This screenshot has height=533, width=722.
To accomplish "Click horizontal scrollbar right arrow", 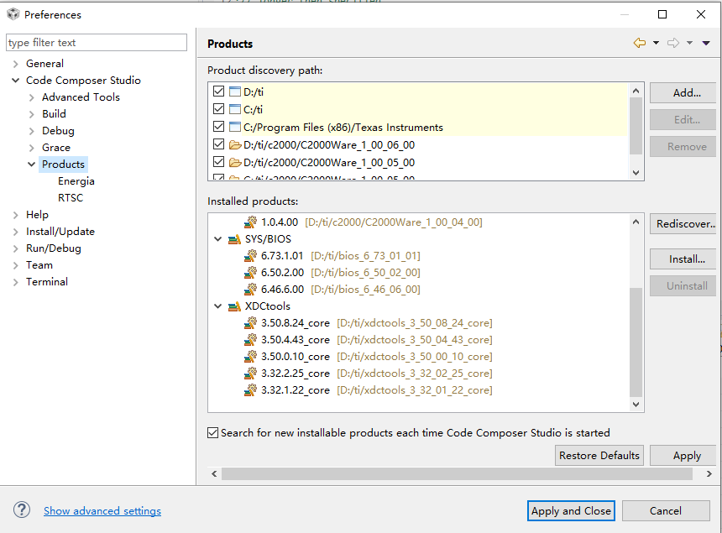I will (709, 473).
